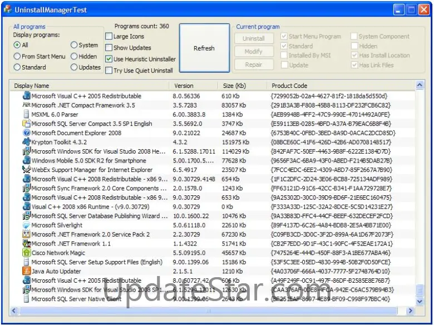Click the .NET Framework 2.0 Service Pack 2 icon
Viewport: 434px width, 325px height.
point(26,234)
